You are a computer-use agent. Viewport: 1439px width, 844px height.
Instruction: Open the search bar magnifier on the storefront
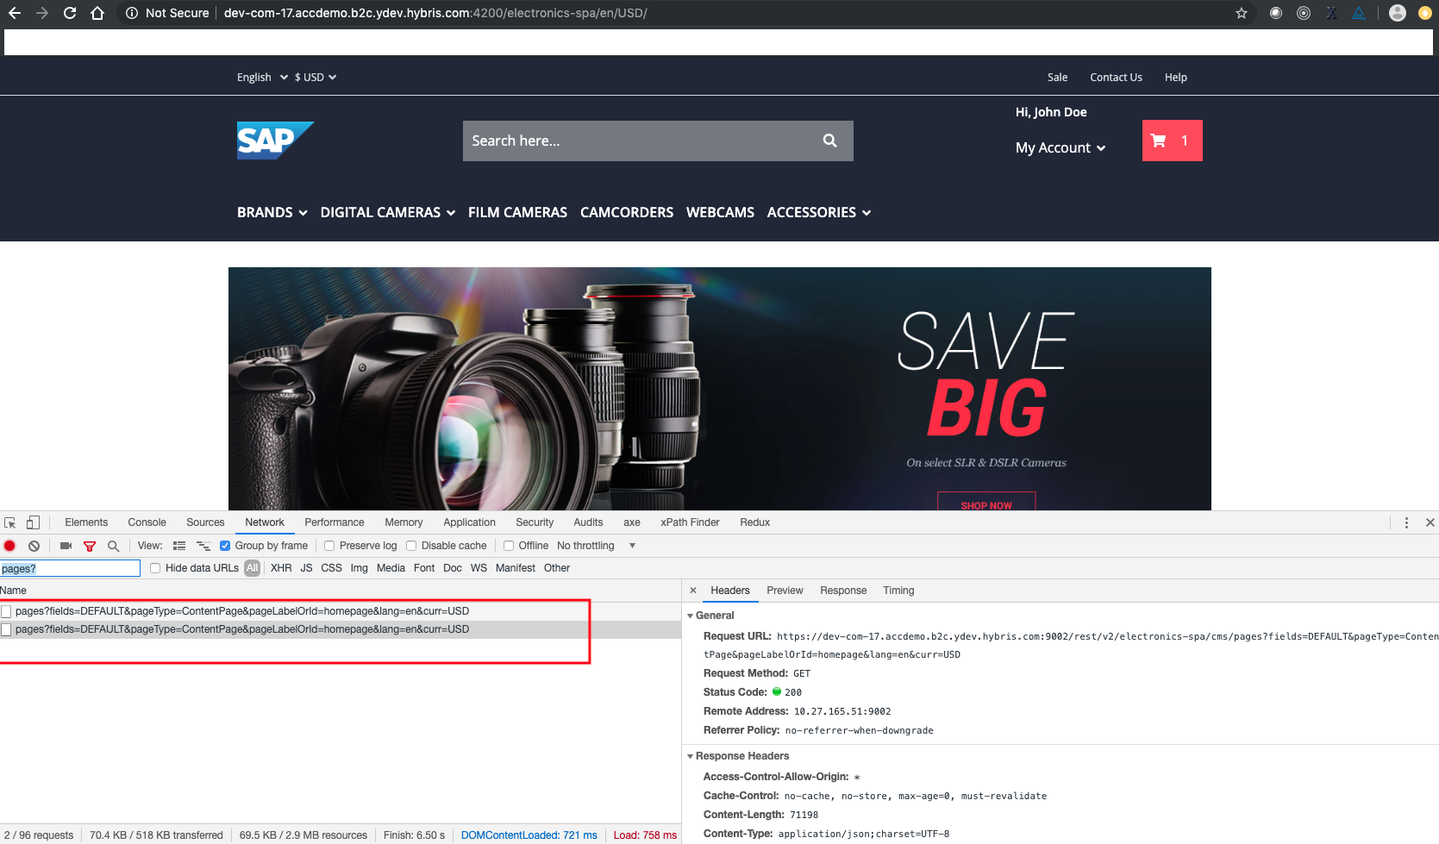(x=829, y=140)
